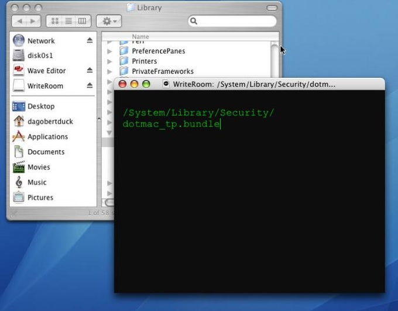
Task: Zoom the WriteRoom window with green button
Action: point(146,84)
